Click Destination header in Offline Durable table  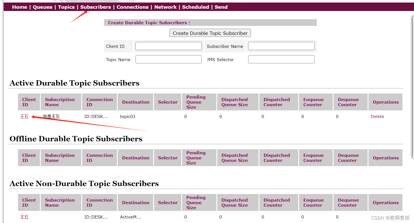[x=135, y=158]
